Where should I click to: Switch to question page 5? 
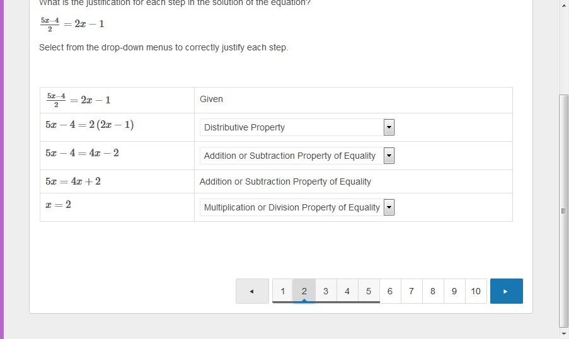[x=369, y=291]
